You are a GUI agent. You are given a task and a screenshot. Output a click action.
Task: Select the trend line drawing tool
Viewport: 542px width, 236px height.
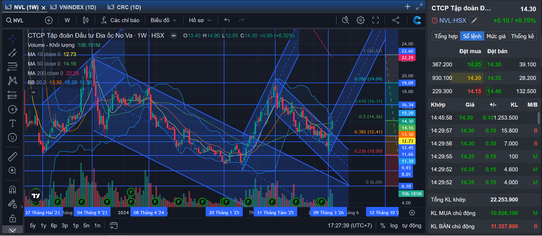click(12, 53)
